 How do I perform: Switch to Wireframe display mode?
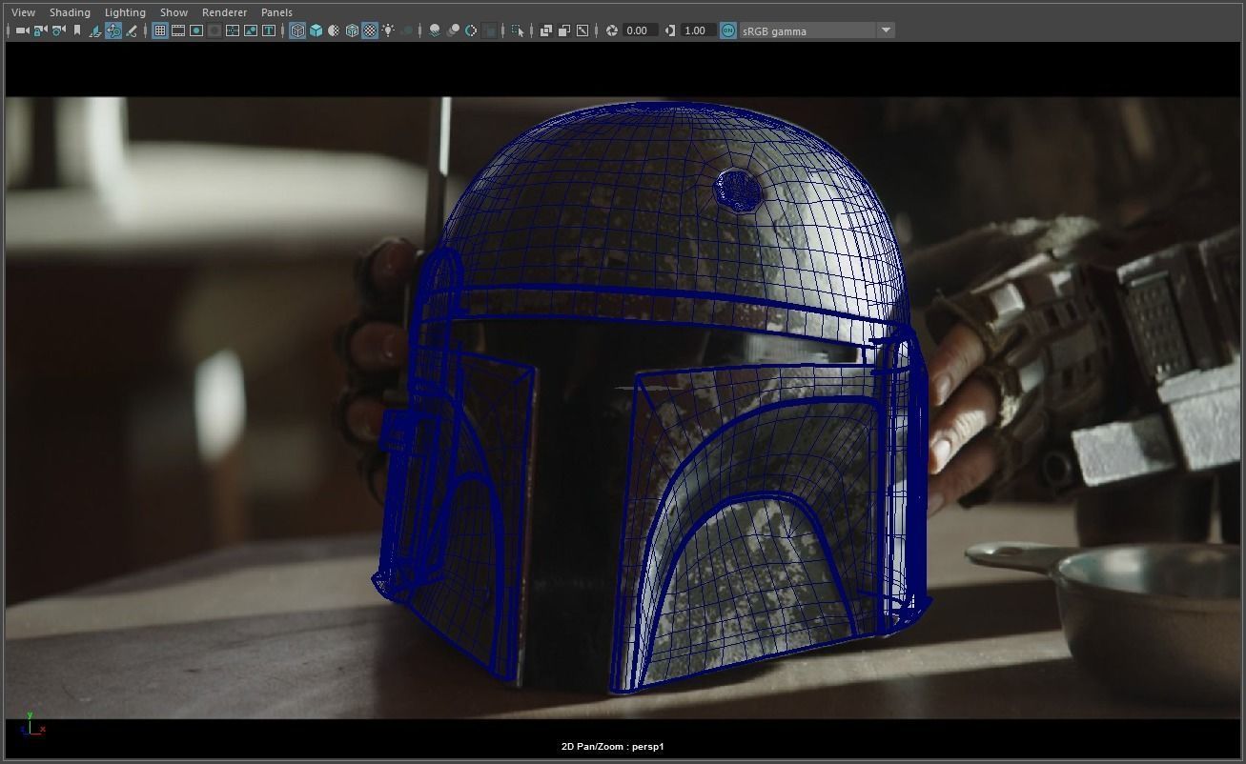[297, 30]
